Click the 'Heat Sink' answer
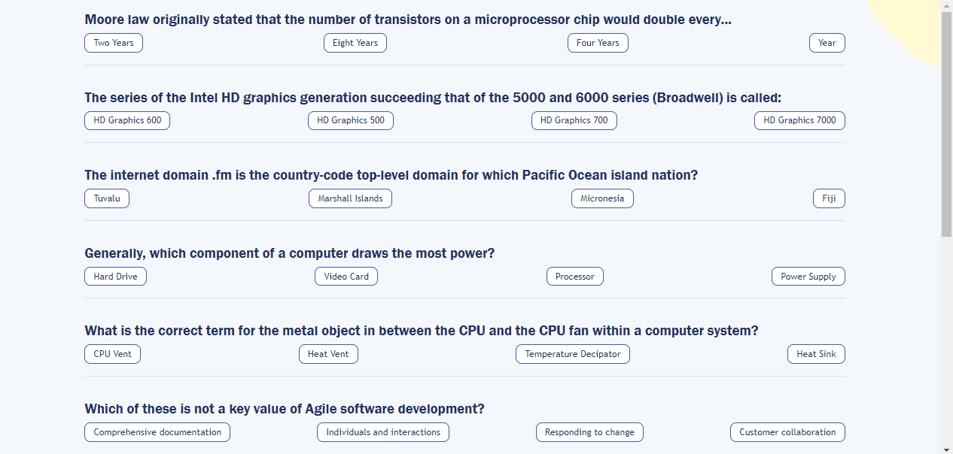The height and width of the screenshot is (454, 953). (816, 354)
